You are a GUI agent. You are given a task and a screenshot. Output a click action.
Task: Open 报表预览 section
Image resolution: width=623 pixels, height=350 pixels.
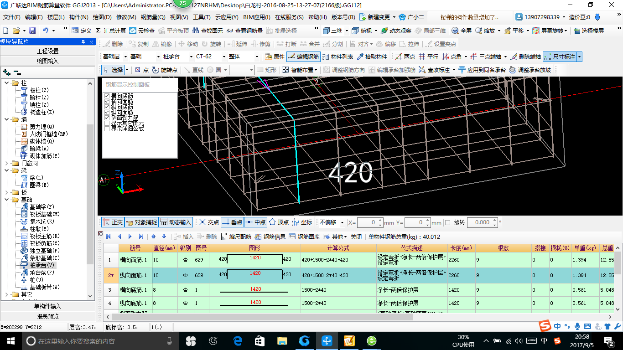47,316
